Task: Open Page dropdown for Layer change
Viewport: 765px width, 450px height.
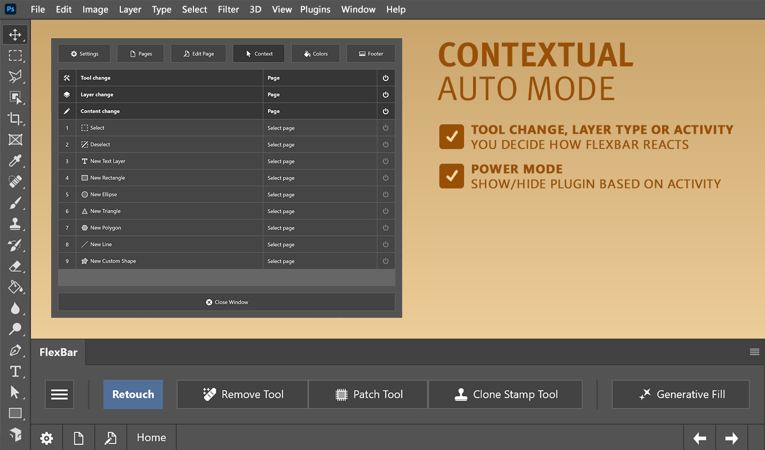Action: (x=320, y=94)
